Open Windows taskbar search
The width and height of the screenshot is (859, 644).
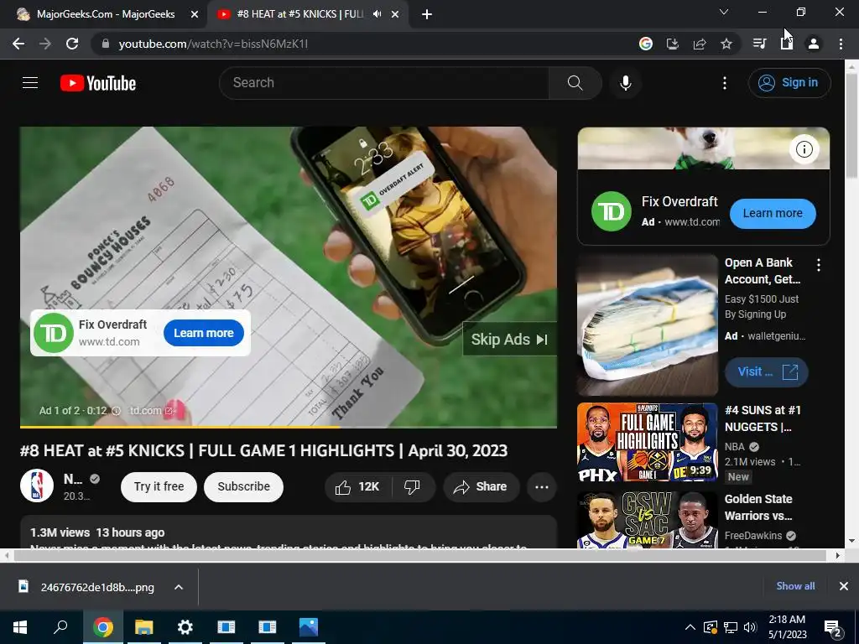pos(60,627)
